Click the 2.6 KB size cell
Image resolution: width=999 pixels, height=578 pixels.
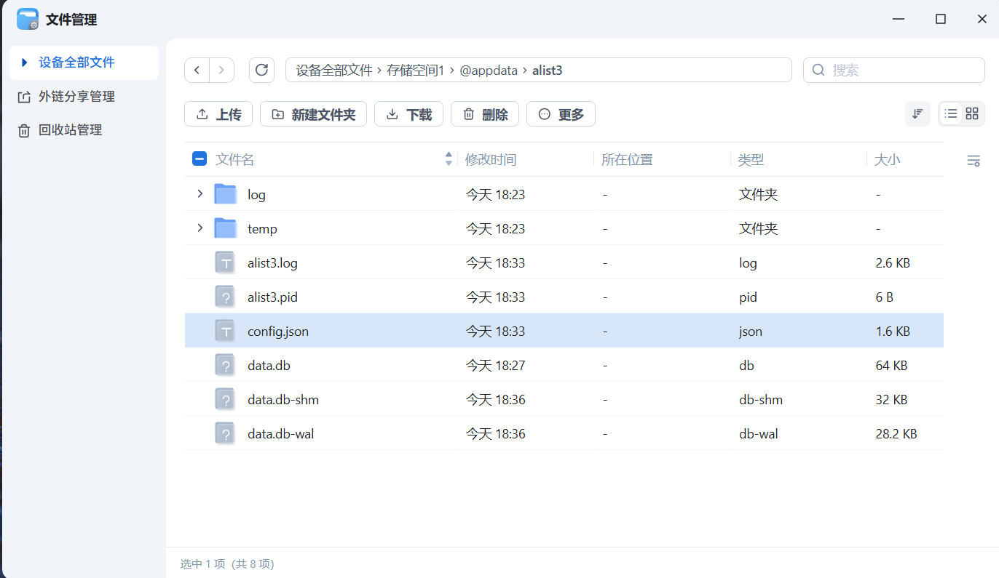coord(893,263)
